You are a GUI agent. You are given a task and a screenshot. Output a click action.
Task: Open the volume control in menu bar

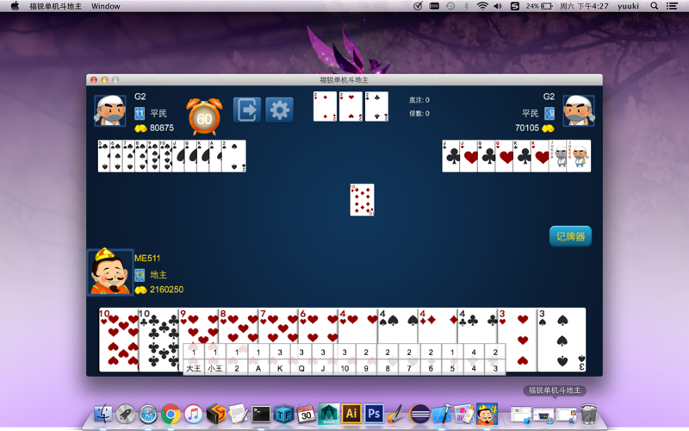[x=498, y=6]
